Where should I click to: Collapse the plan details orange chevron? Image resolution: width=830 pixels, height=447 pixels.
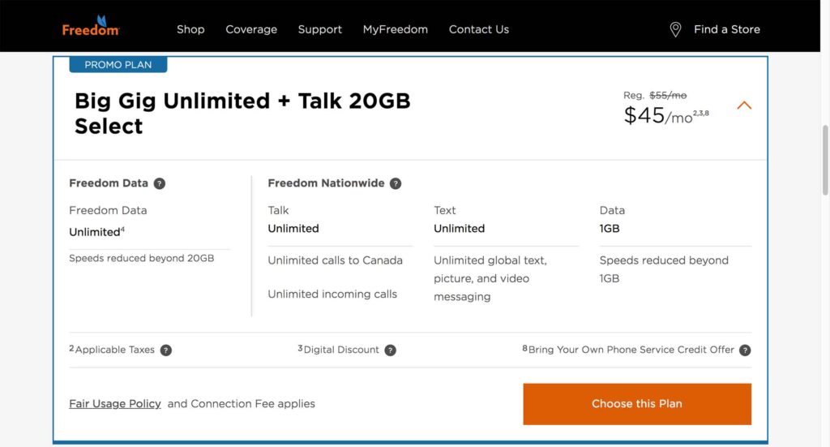click(744, 105)
